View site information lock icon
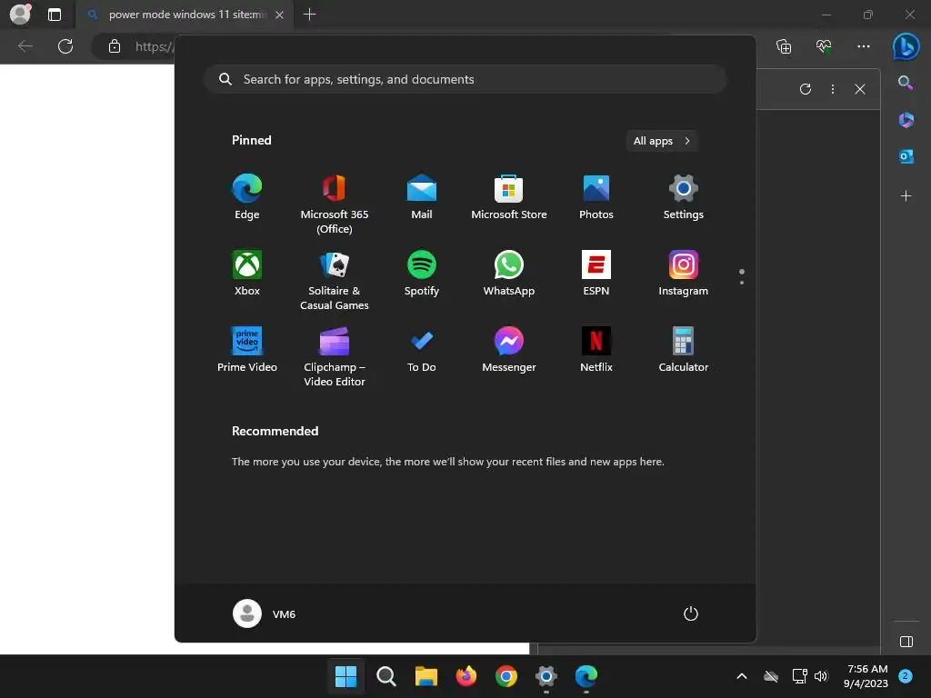 [115, 46]
